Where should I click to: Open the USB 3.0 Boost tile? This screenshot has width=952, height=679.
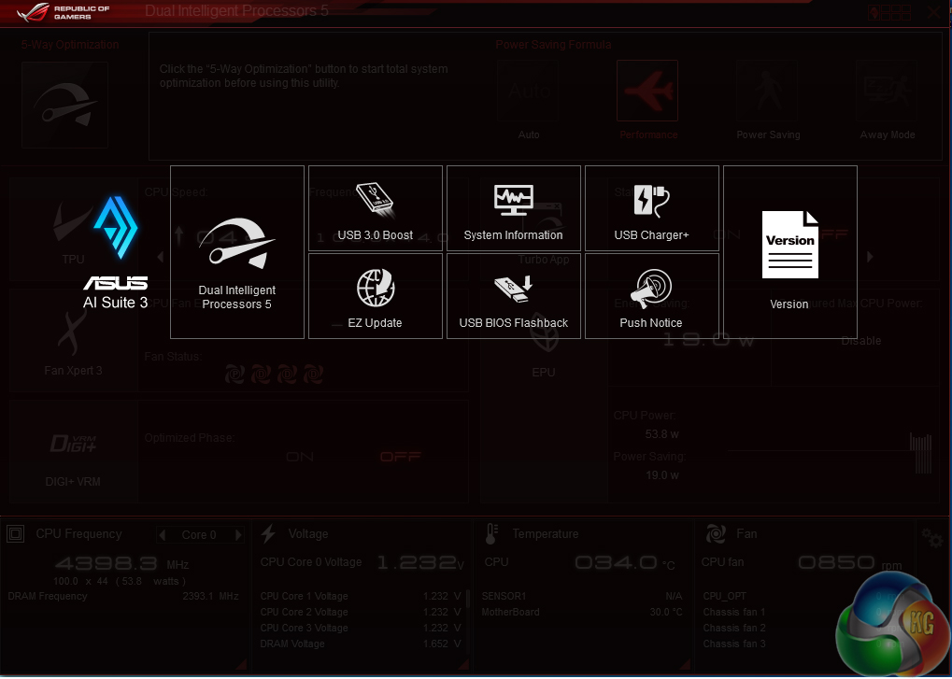coord(376,208)
